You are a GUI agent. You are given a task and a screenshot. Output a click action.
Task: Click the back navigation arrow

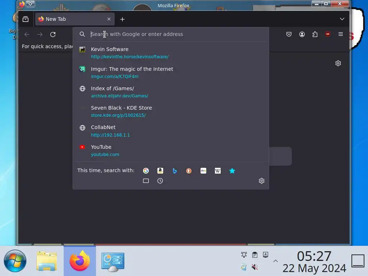pyautogui.click(x=27, y=34)
